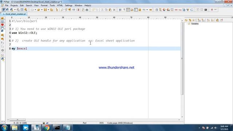Open the Format menu
This screenshot has height=131, width=233.
click(44, 5)
